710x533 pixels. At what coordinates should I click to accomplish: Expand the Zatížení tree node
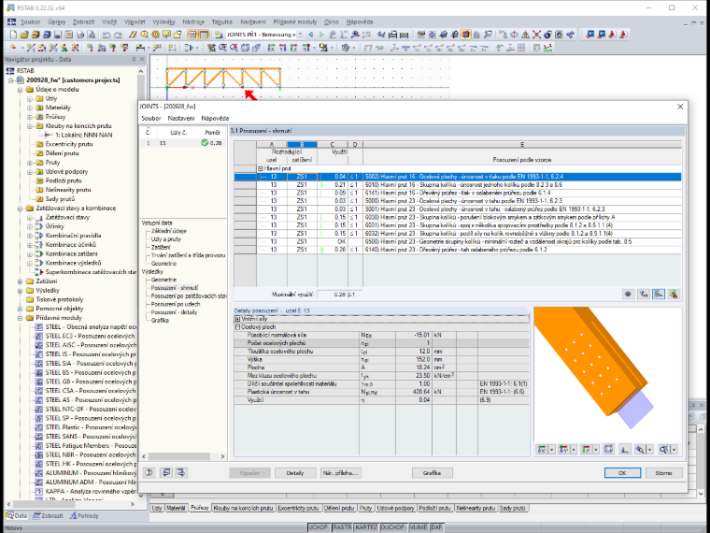click(21, 281)
